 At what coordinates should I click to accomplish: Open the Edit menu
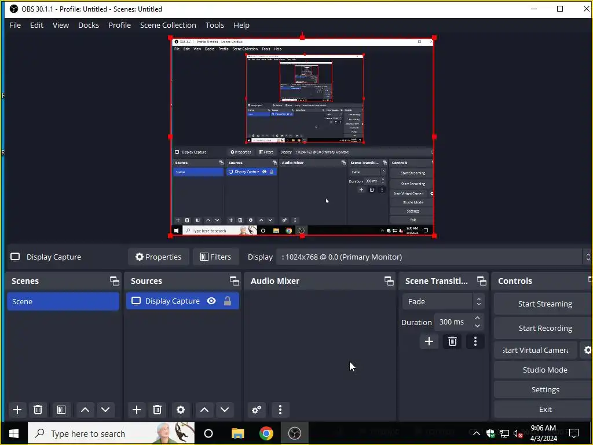[x=36, y=25]
